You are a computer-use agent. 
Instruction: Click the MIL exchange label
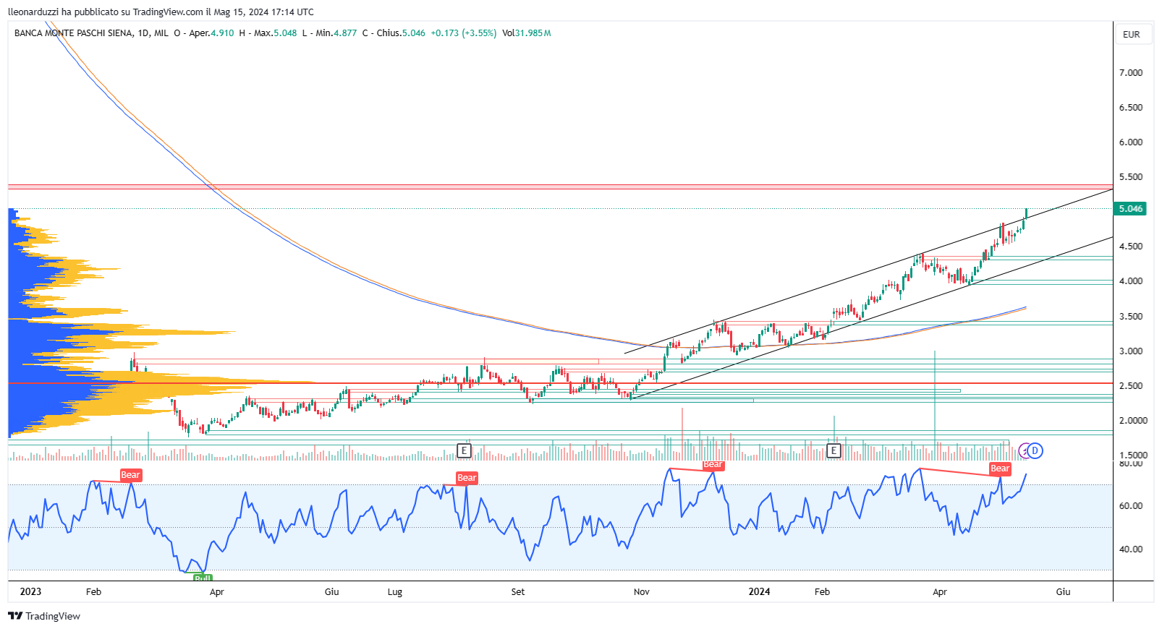click(161, 33)
